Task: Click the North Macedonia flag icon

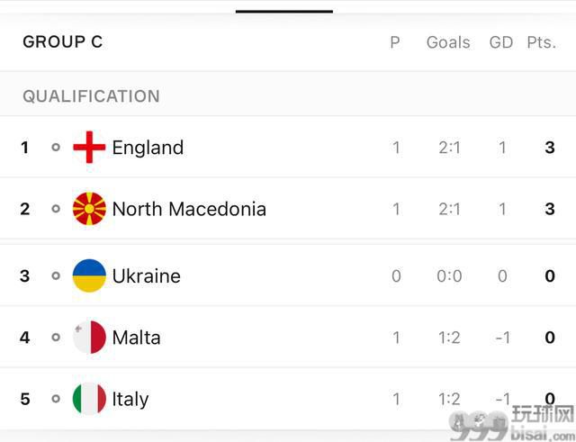Action: (x=89, y=209)
